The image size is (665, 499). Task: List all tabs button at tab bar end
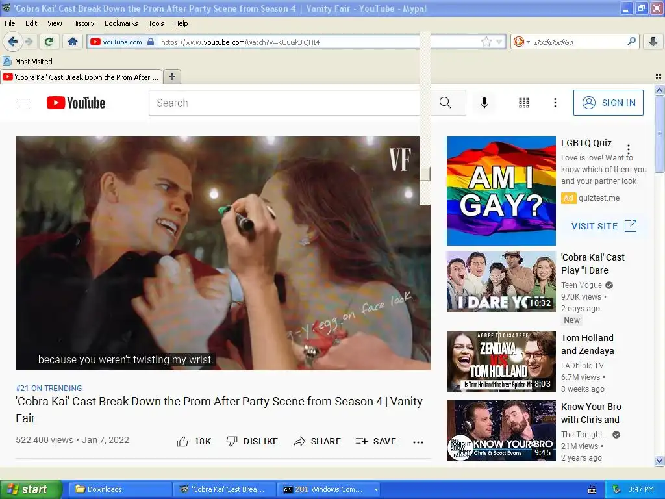(x=659, y=77)
